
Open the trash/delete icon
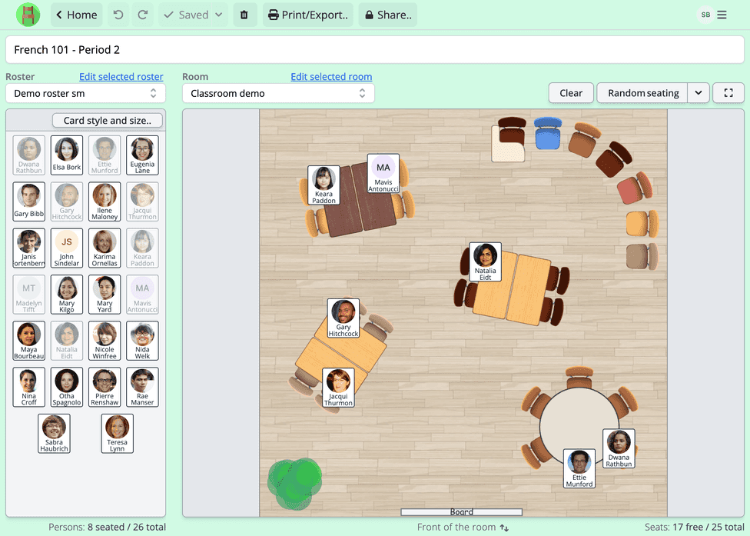coord(244,15)
